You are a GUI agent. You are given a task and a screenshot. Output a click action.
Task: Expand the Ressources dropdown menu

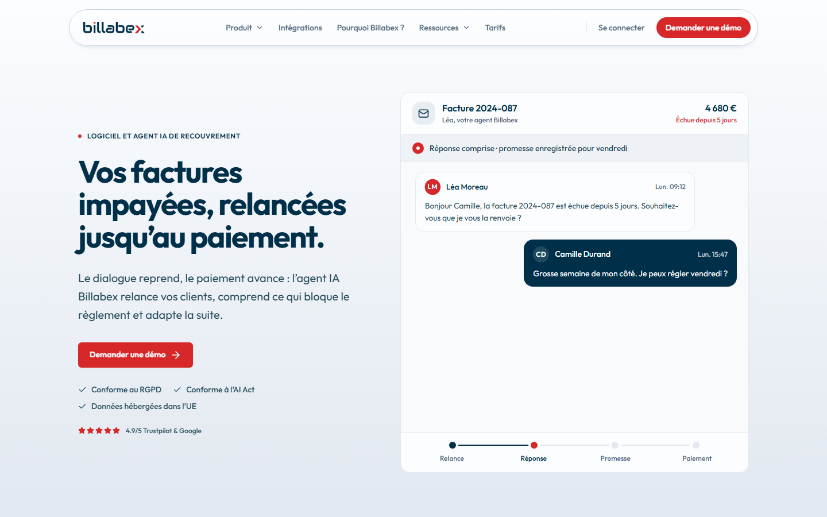point(444,28)
